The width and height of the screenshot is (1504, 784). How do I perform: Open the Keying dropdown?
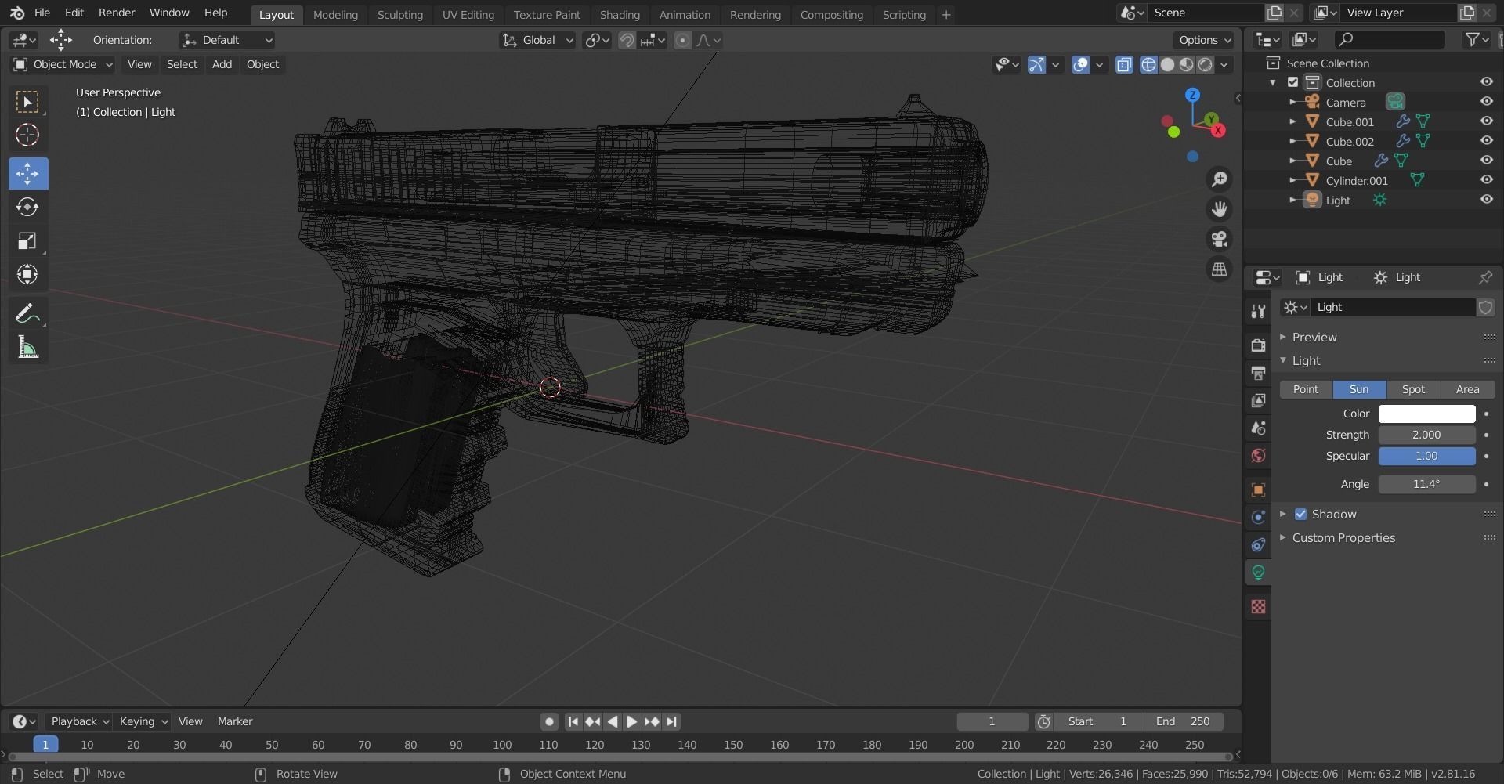click(143, 721)
